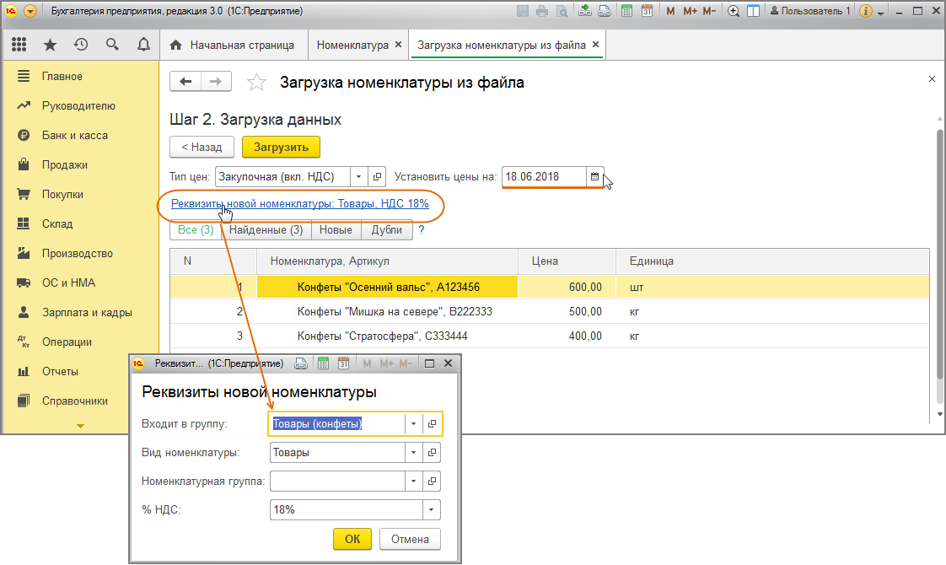Expand the % НДС dropdown

432,510
